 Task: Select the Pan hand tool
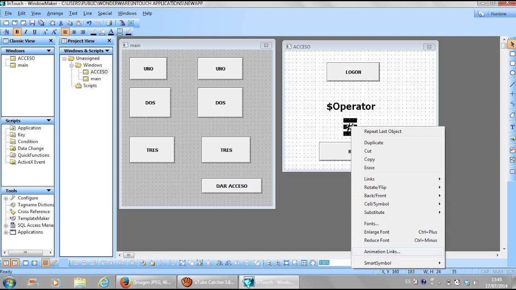tap(312, 263)
